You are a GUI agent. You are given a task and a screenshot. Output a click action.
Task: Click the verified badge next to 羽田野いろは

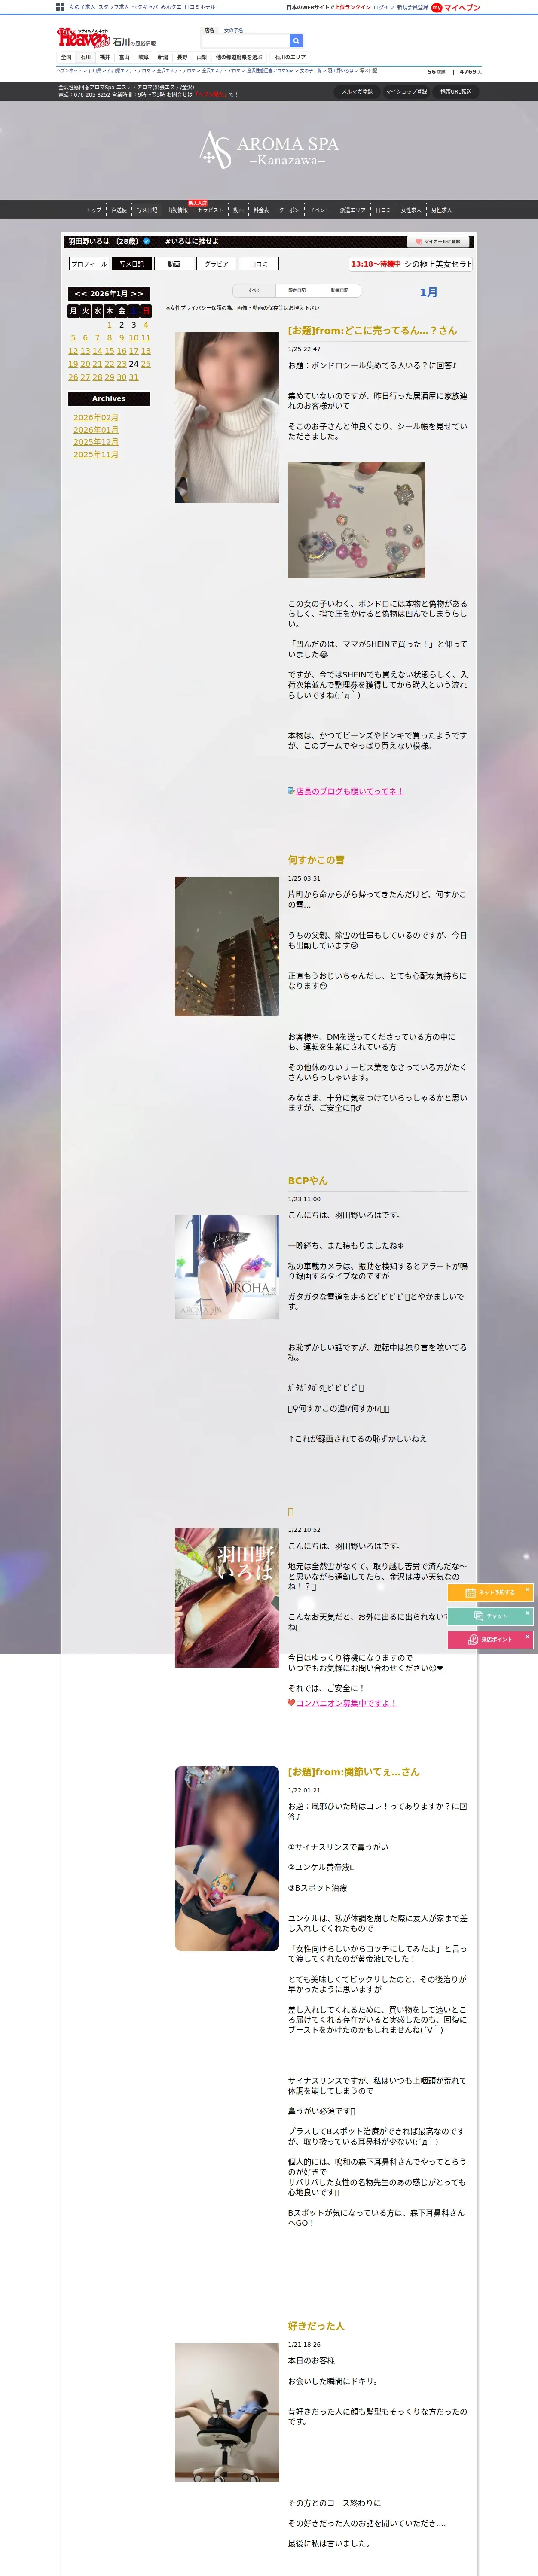[x=147, y=241]
